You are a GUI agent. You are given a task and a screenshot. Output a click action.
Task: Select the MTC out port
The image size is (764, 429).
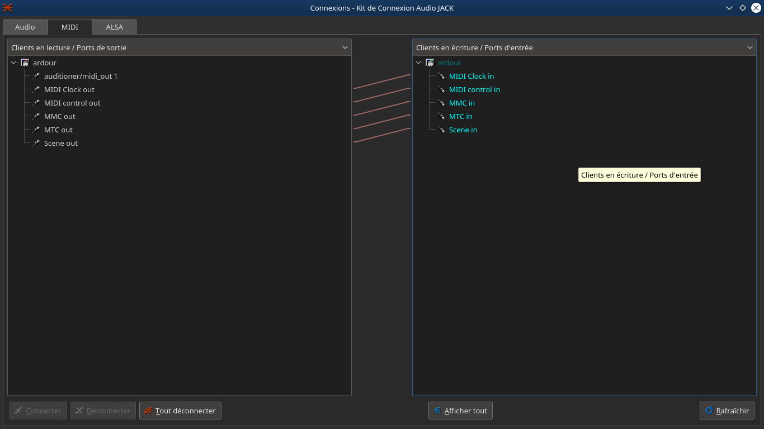(180, 130)
